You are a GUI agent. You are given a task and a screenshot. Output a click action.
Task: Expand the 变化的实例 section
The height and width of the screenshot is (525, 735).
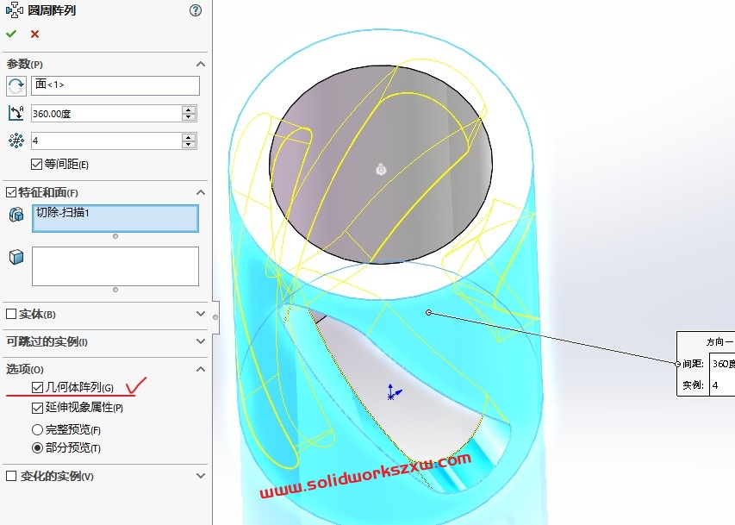pos(200,475)
